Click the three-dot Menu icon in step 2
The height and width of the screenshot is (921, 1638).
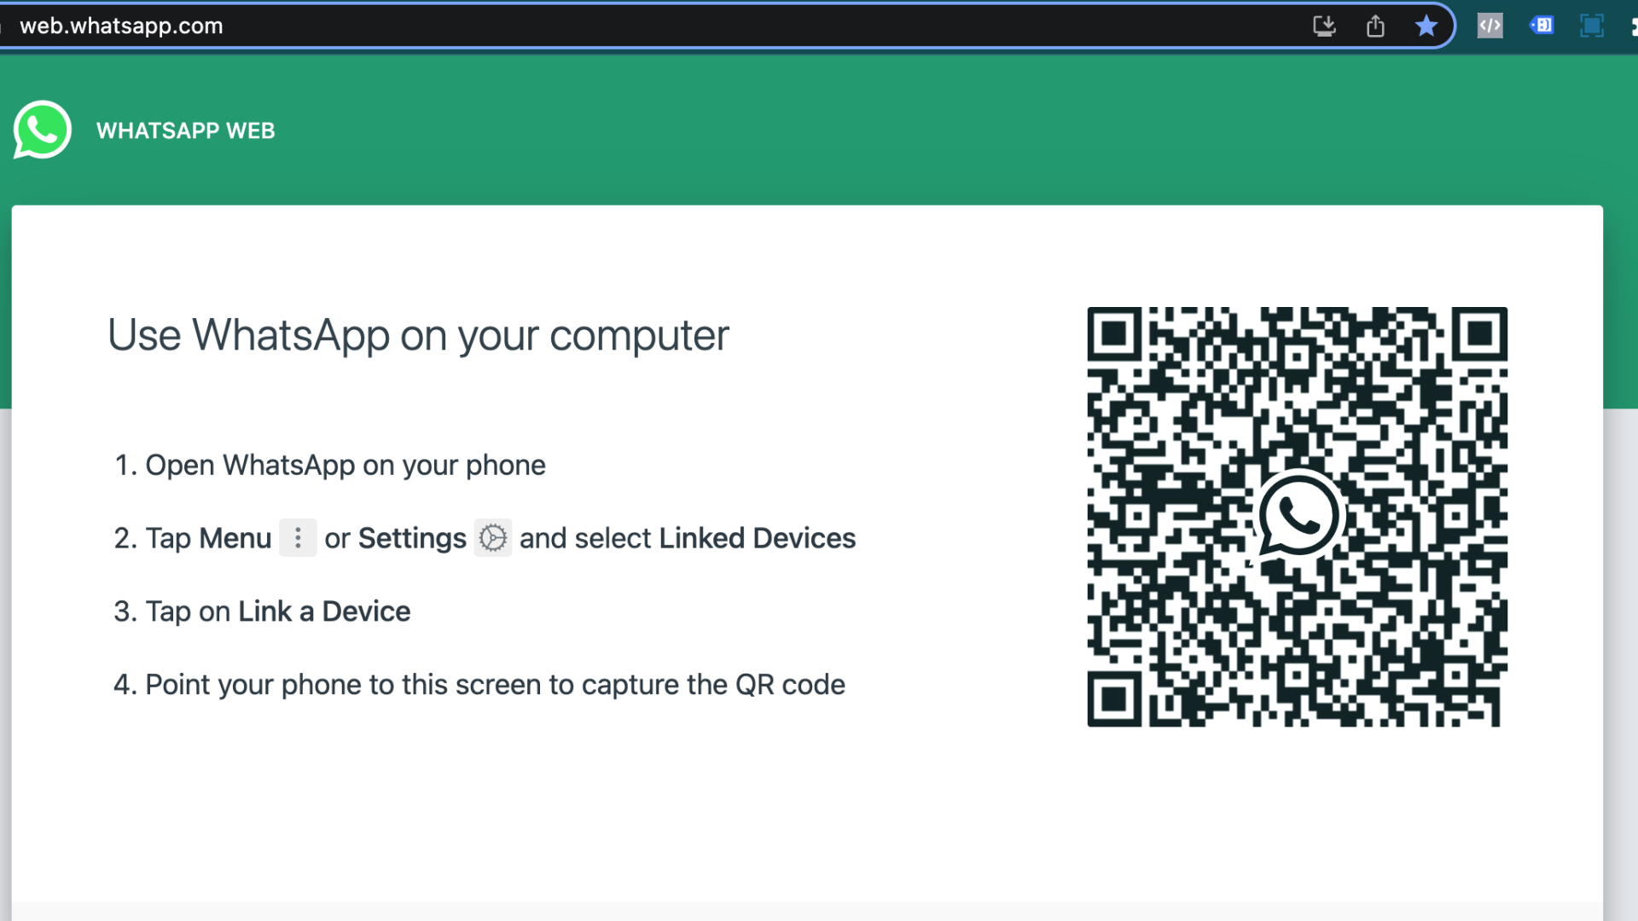click(298, 538)
